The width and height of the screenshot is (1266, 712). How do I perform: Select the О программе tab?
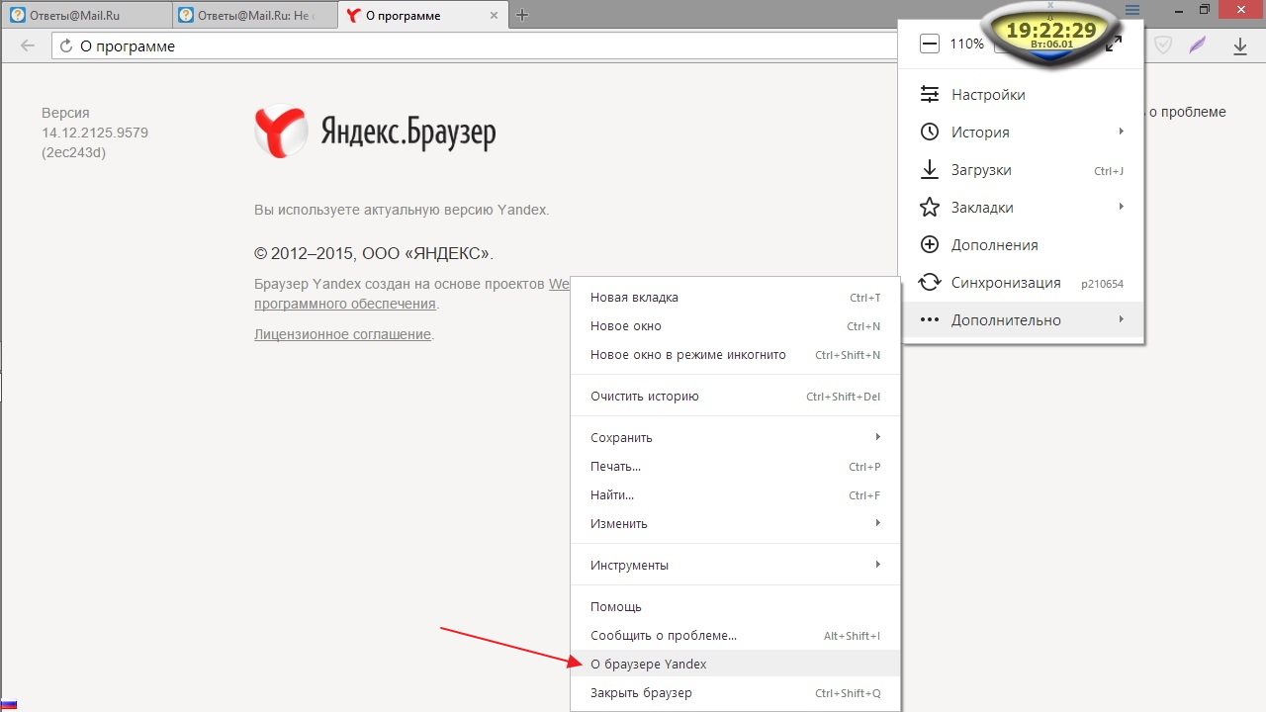coord(423,16)
